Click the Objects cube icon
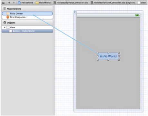 pyautogui.click(x=5, y=23)
